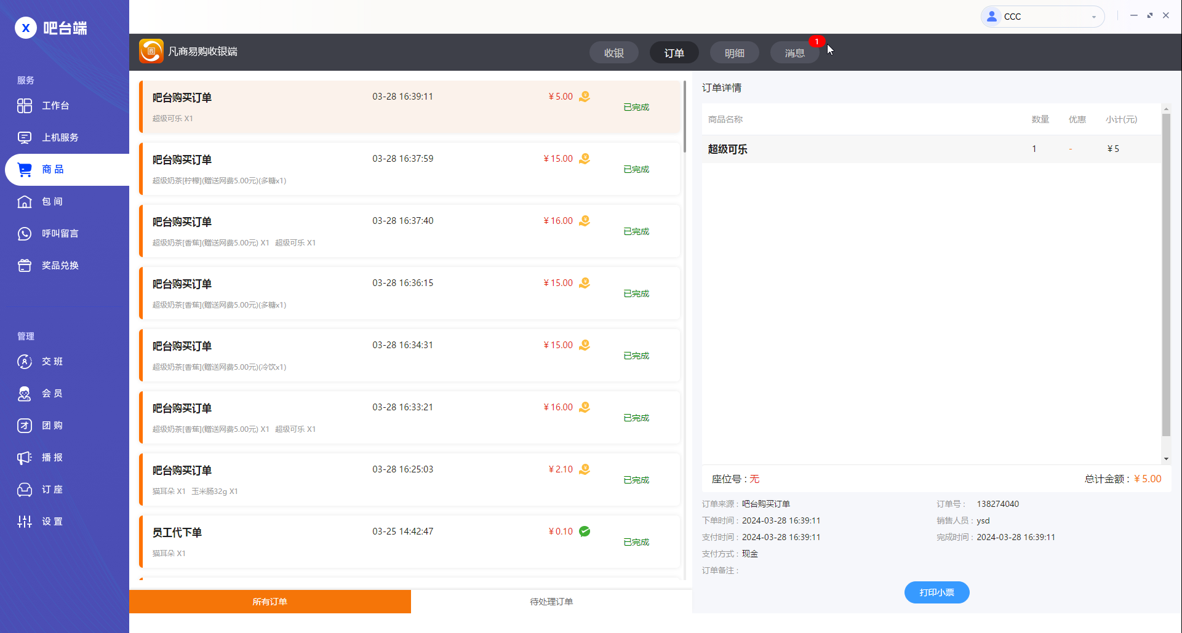Click scroll-down arrow in order details panel

(x=1166, y=459)
